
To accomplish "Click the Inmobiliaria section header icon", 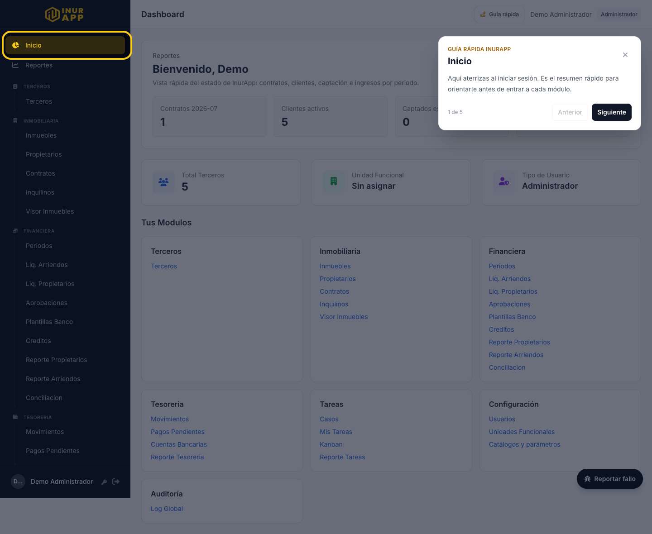I will pyautogui.click(x=15, y=121).
